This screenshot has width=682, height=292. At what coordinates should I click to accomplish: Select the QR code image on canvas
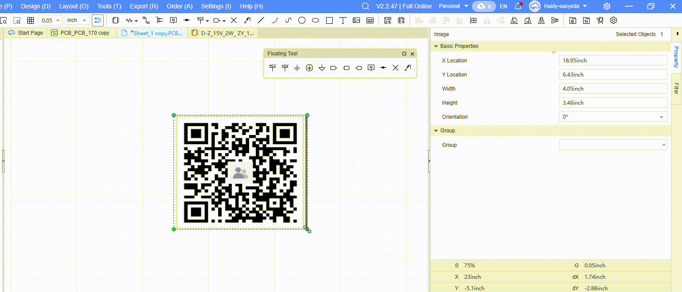click(240, 172)
